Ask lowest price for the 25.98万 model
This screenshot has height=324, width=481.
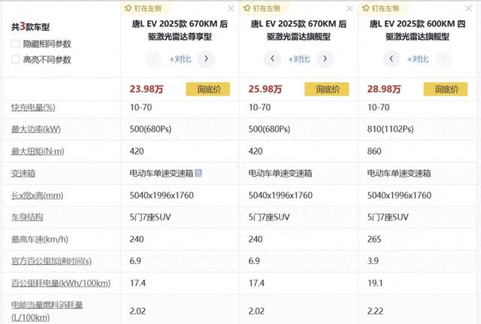point(327,89)
